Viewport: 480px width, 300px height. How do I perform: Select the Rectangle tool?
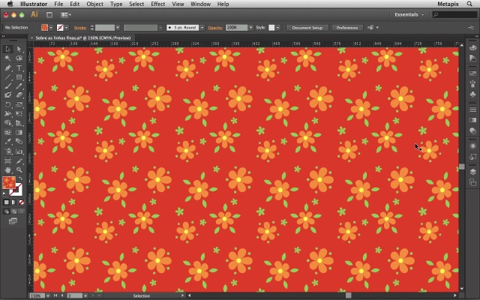[x=19, y=76]
